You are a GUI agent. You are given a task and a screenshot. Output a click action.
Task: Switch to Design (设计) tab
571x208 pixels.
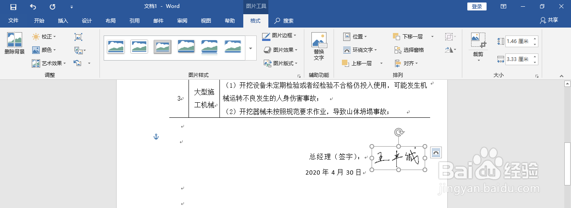coord(87,20)
